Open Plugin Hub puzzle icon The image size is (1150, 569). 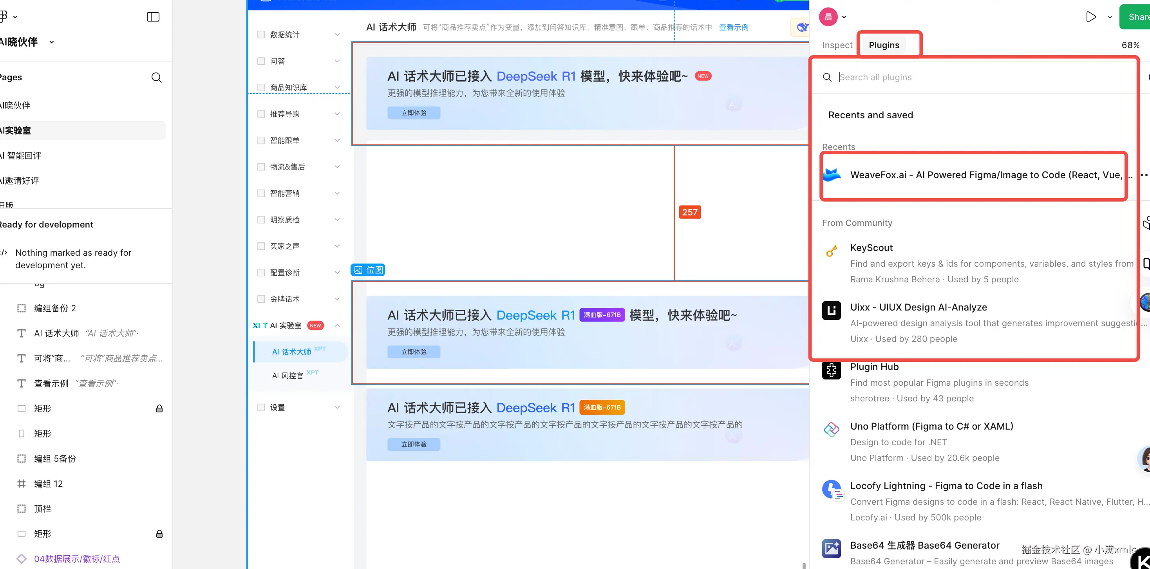pos(831,370)
